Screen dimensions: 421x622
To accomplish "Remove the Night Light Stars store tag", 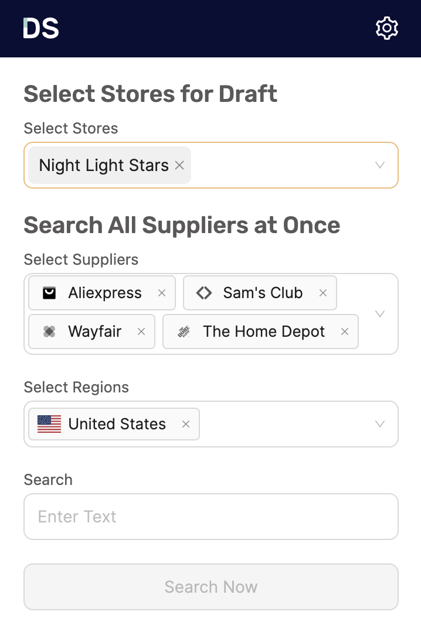I will point(179,166).
